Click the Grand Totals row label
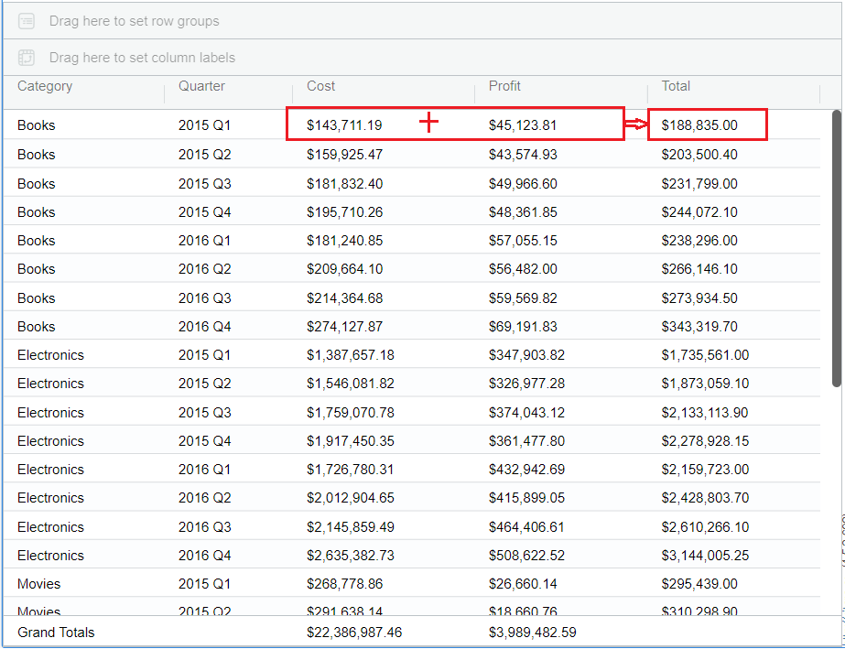The width and height of the screenshot is (845, 649). click(x=56, y=633)
